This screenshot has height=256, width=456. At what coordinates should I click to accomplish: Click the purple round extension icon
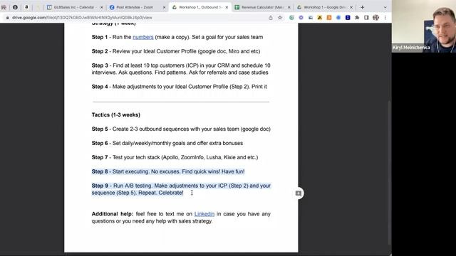[x=301, y=18]
